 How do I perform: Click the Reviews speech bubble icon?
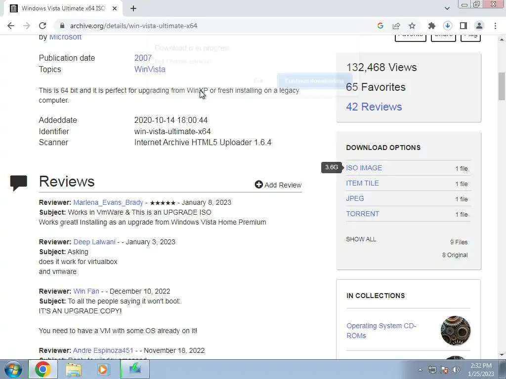(x=19, y=183)
